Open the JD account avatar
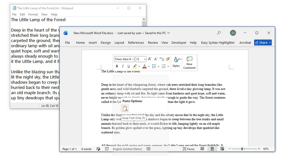Screen dimensions: 285x156 [233, 33]
